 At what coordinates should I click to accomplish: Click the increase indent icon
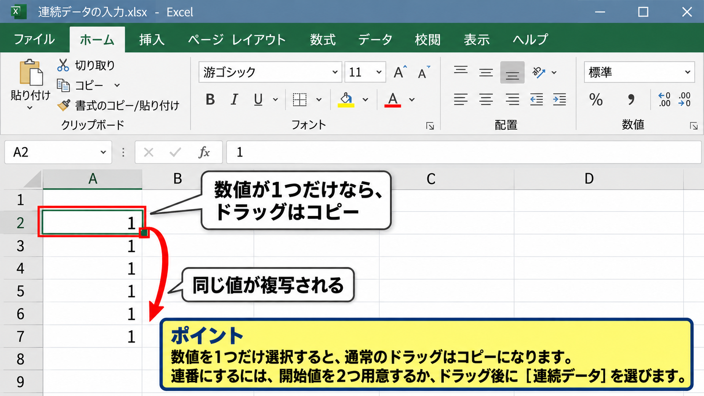[x=560, y=100]
